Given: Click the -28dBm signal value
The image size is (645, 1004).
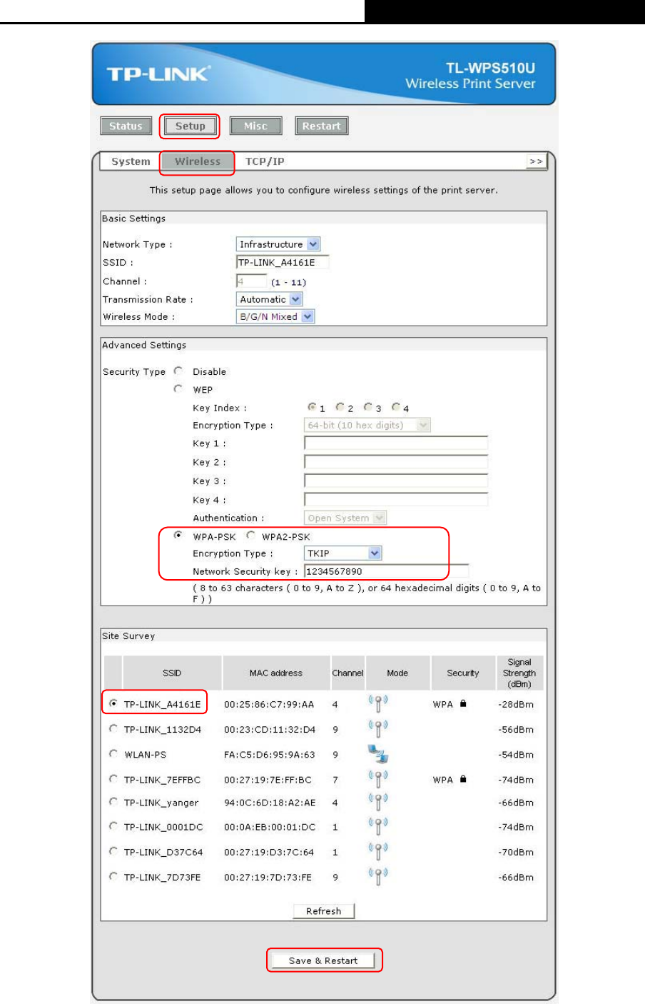Looking at the screenshot, I should point(516,704).
